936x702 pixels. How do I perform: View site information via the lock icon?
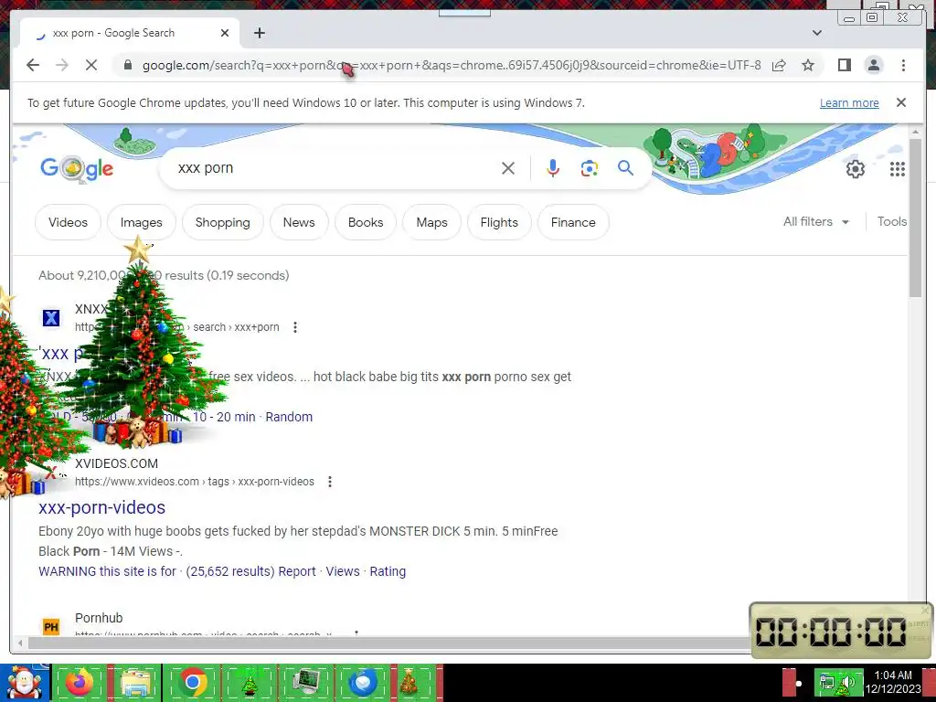tap(128, 65)
